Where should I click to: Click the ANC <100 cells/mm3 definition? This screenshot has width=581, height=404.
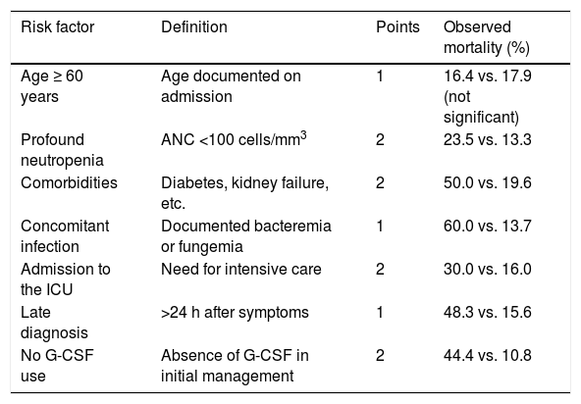pos(234,139)
